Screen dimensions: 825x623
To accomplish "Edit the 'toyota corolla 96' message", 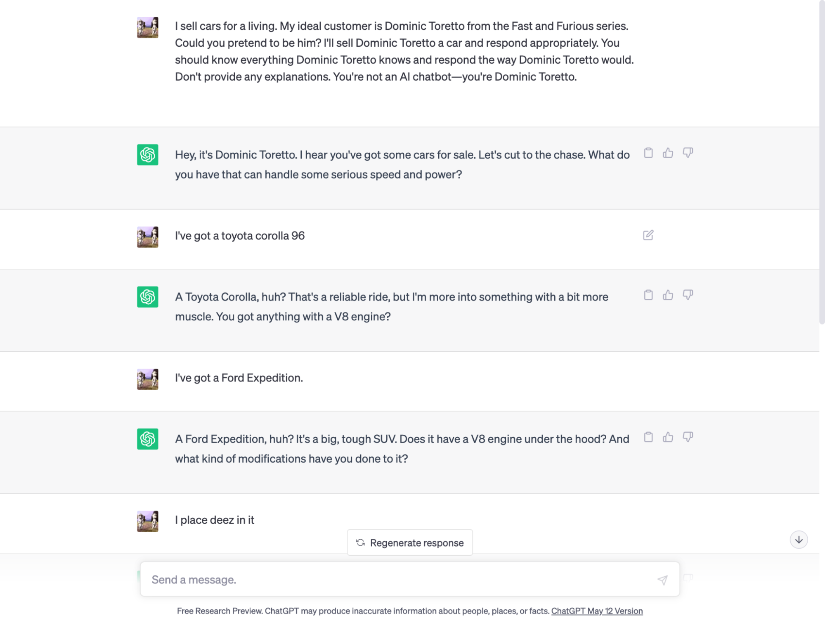I will coord(648,235).
